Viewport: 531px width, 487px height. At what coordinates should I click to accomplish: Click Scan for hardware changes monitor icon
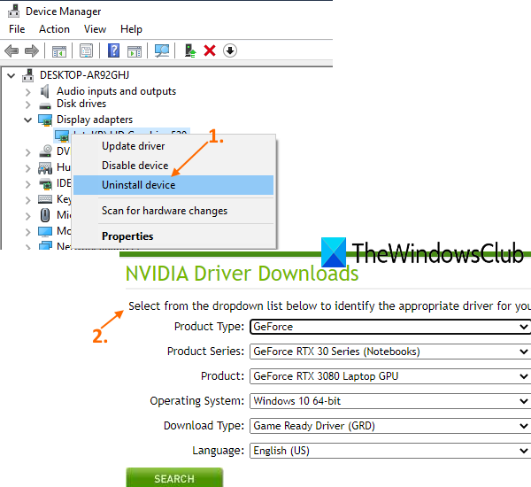[x=162, y=50]
